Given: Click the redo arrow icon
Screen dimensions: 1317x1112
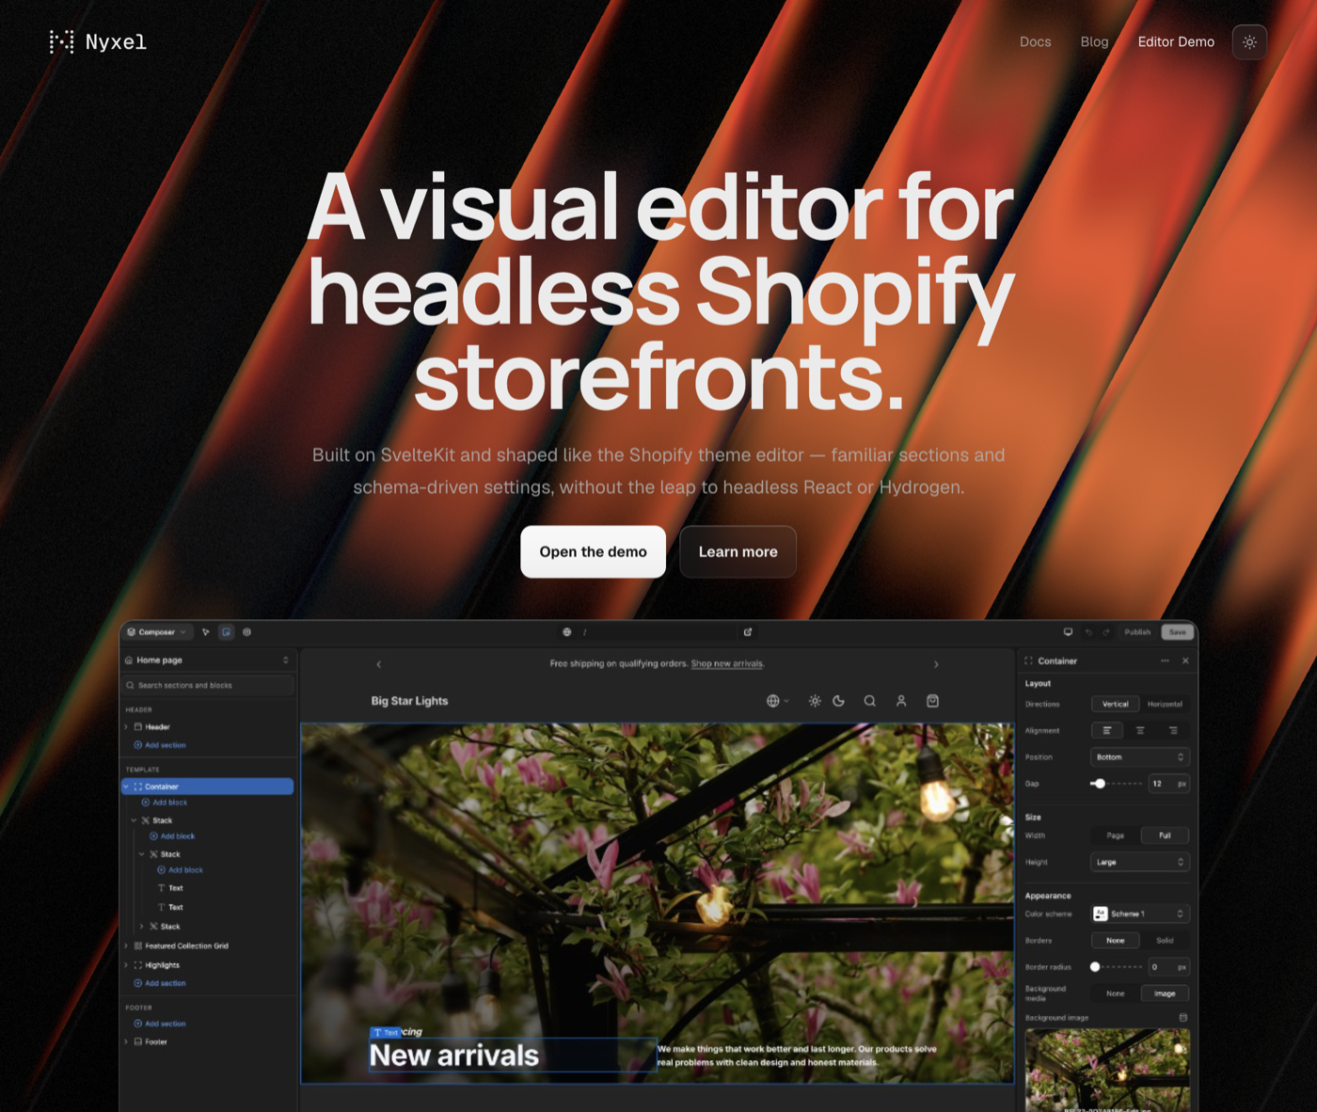Looking at the screenshot, I should click(x=1106, y=632).
